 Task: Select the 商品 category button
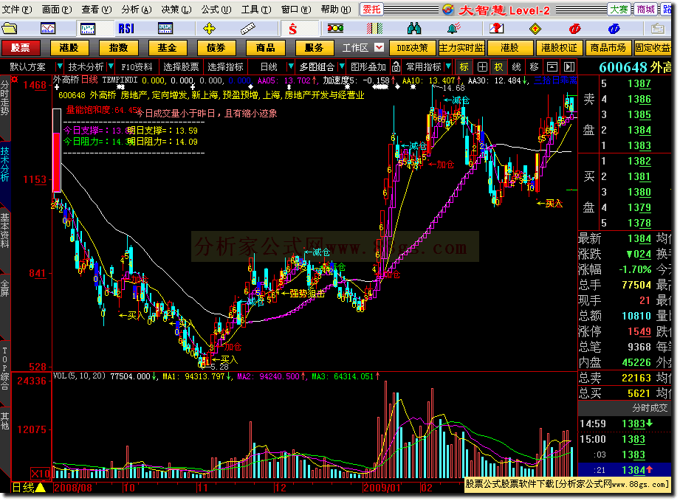pyautogui.click(x=265, y=48)
